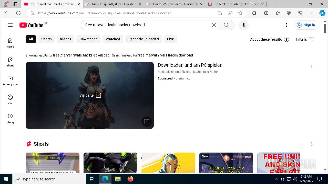Screen dimensions: 328x184
Task: Open Edge profile avatar
Action: 6,4
